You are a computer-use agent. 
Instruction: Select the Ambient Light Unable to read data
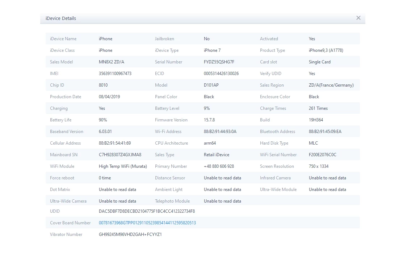click(222, 190)
